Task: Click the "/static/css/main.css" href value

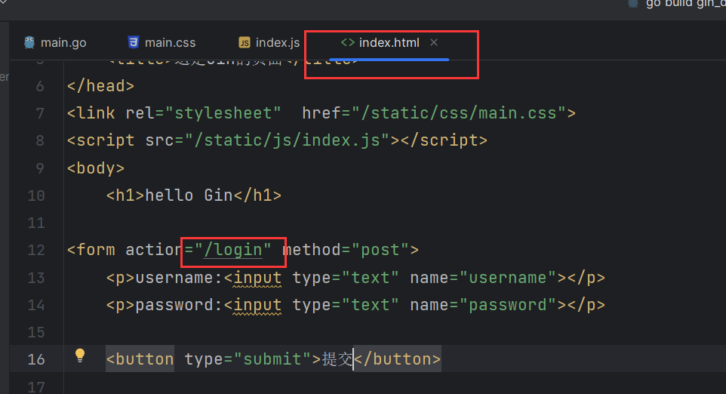Action: click(458, 113)
